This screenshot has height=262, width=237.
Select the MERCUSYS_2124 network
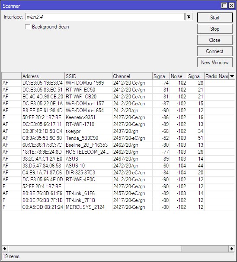pos(118,207)
